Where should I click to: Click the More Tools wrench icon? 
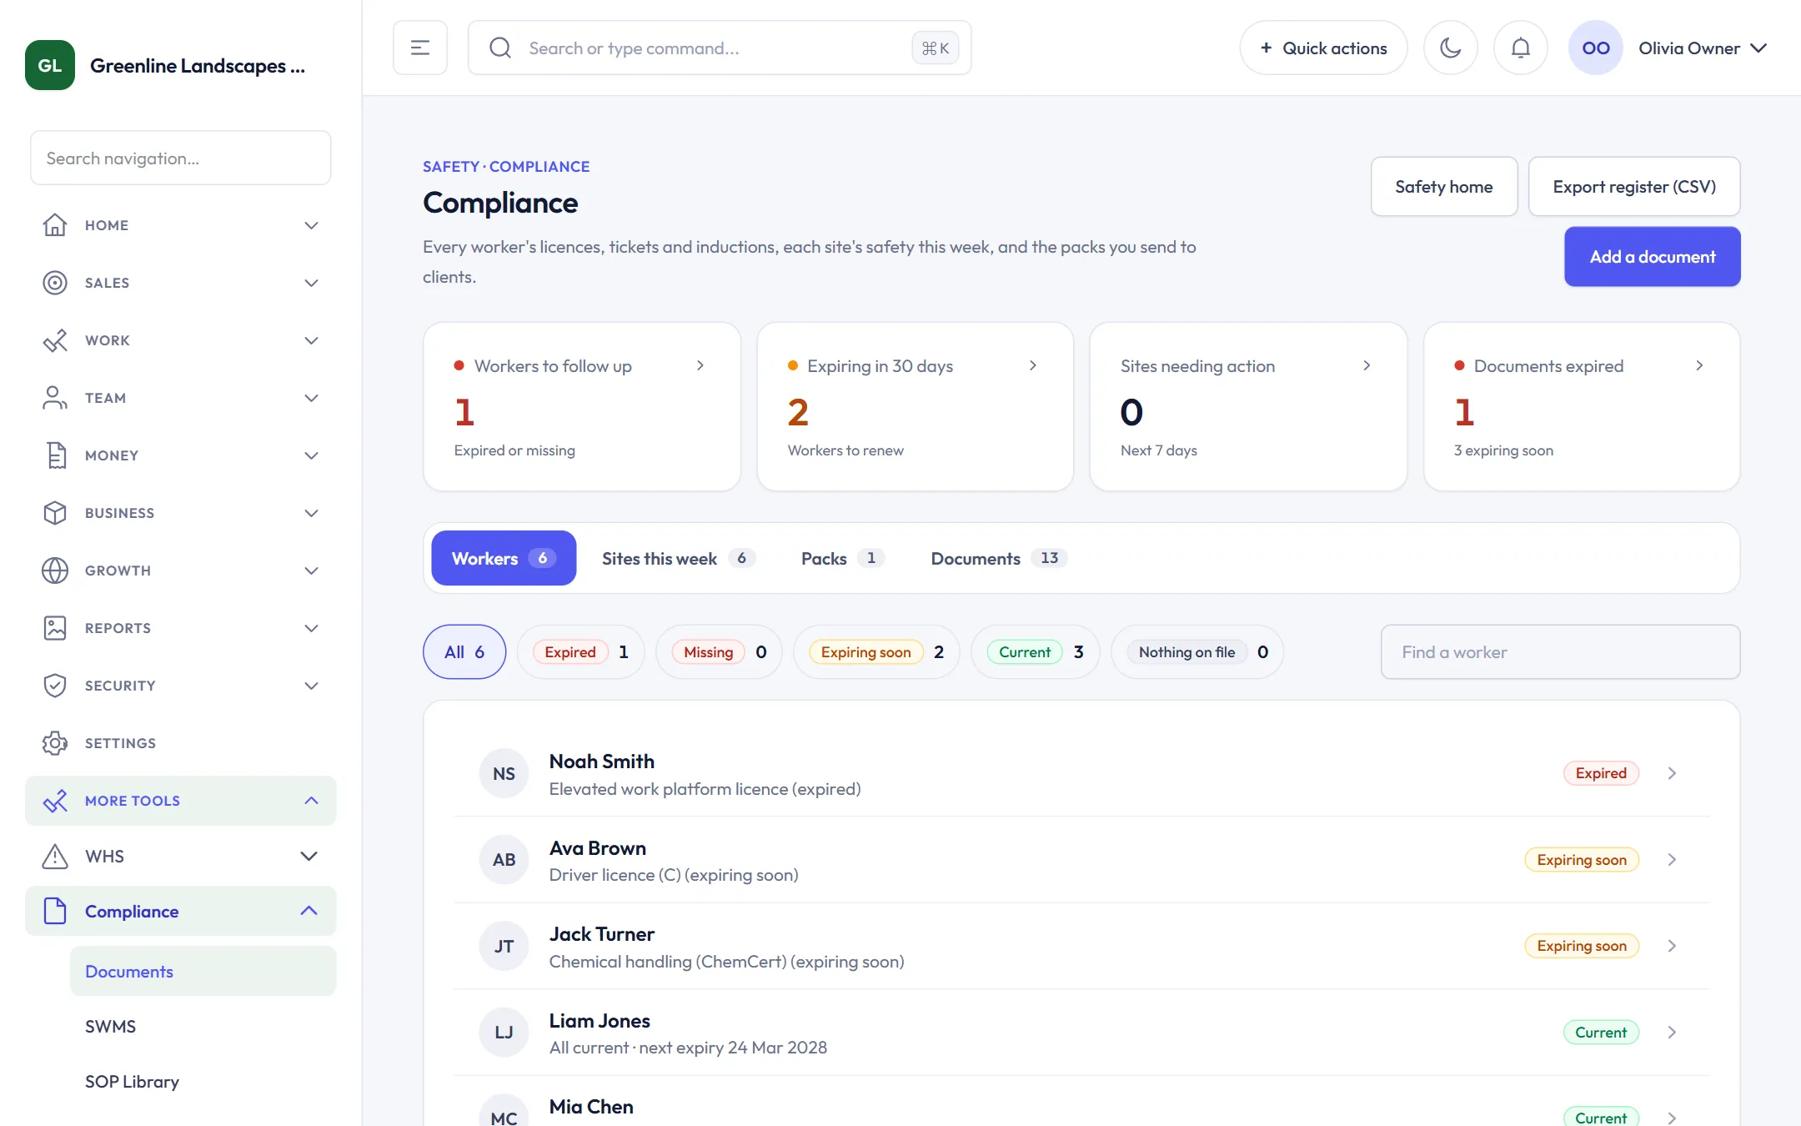click(x=55, y=801)
